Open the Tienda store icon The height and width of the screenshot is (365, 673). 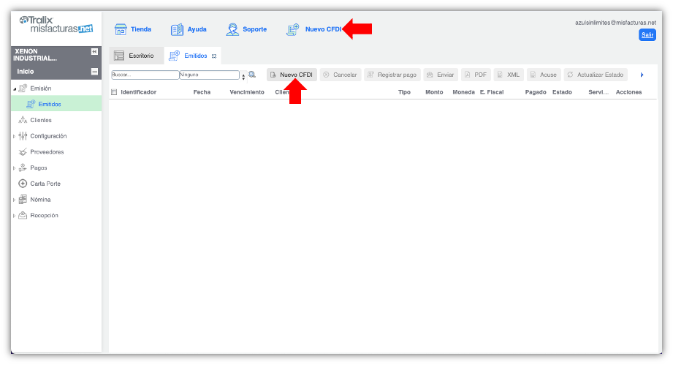point(121,29)
